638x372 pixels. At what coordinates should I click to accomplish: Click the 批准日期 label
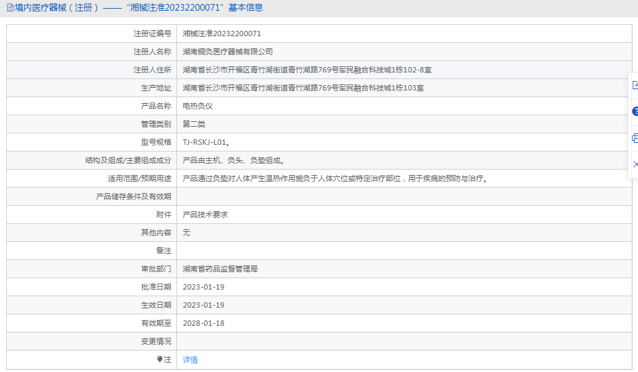point(156,287)
